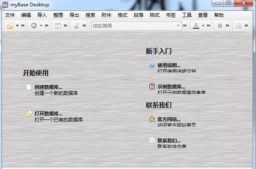The height and width of the screenshot is (169, 256).
Task: Click the 创建数据库... link
Action: tap(48, 87)
